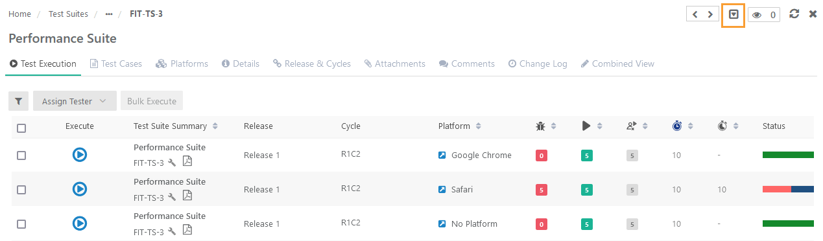Tick the Google Chrome row checkbox
The image size is (823, 241).
coord(21,155)
